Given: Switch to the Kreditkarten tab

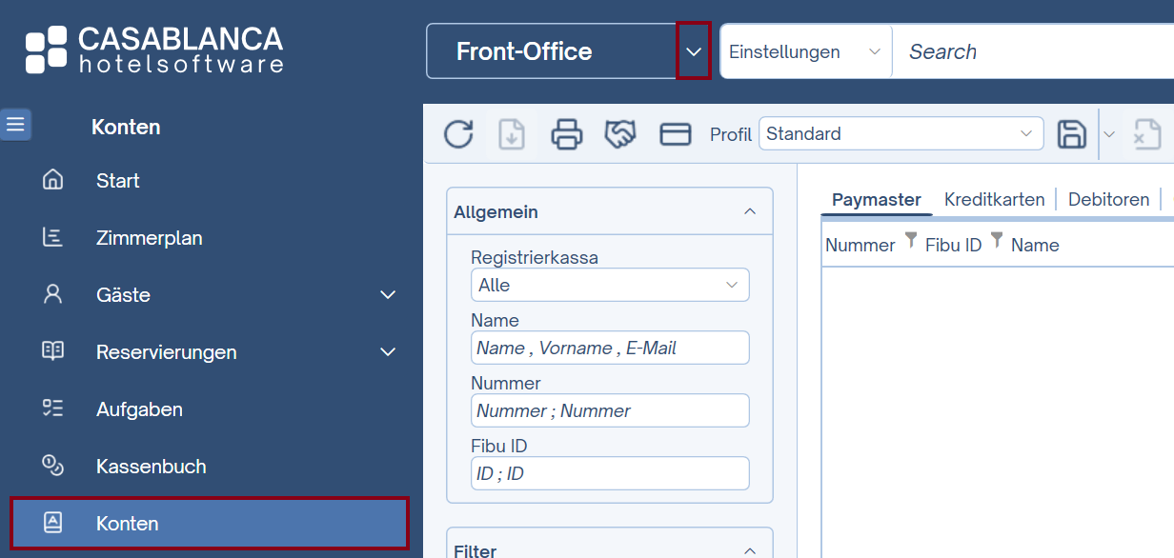Looking at the screenshot, I should click(x=994, y=199).
